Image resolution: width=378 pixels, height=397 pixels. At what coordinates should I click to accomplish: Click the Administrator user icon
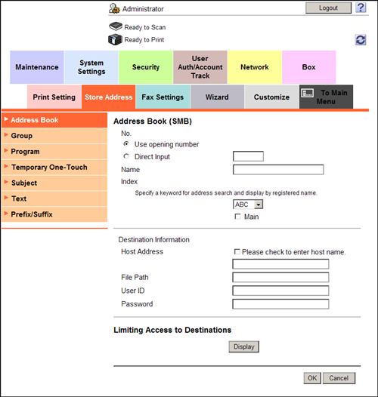[x=114, y=8]
